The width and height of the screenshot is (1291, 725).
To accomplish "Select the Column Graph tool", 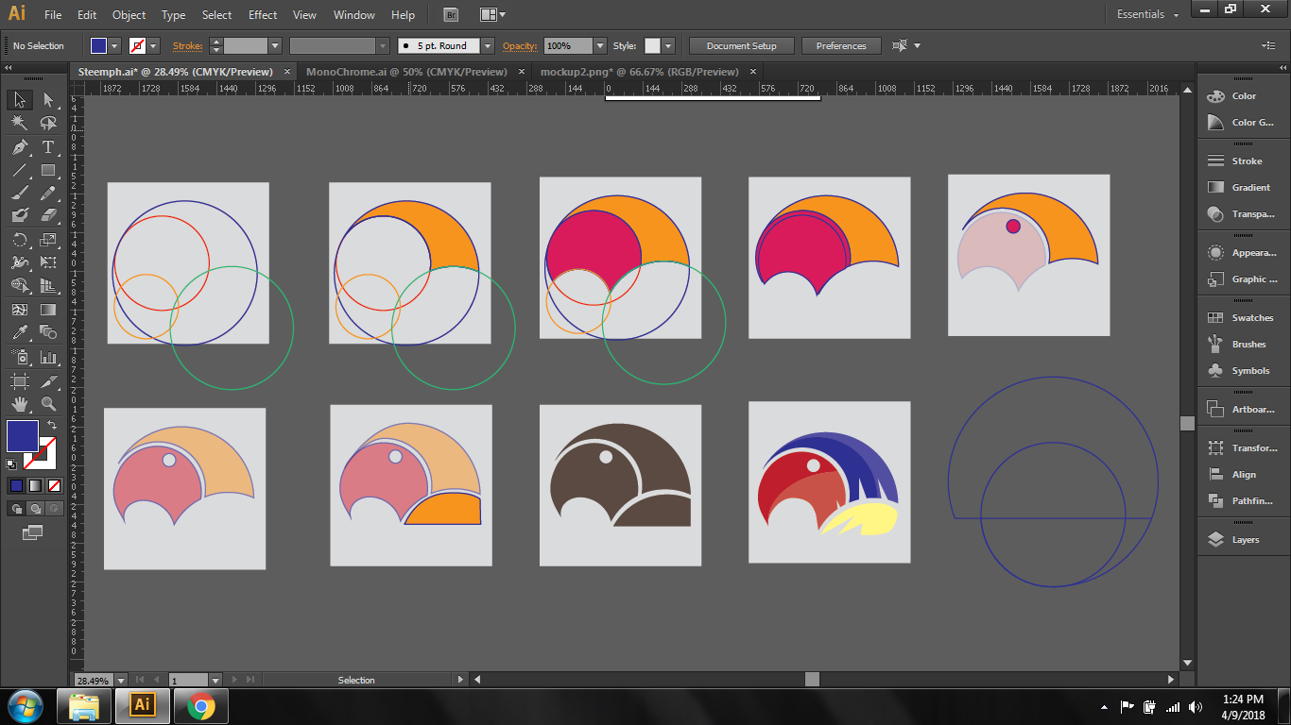I will point(48,358).
